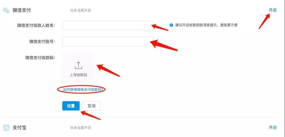Enable WeChat Pay via 开启 link

(x=273, y=10)
